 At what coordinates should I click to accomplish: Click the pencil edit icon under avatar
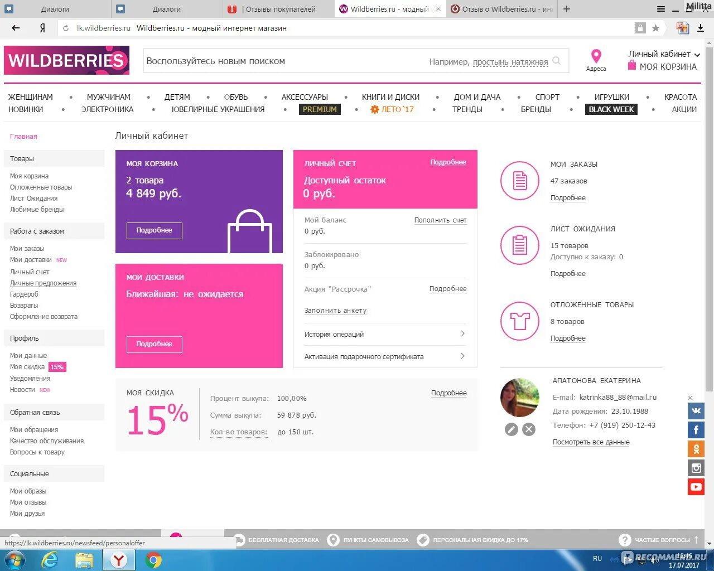(512, 429)
